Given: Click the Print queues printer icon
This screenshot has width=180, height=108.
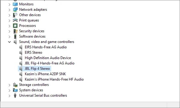Looking at the screenshot, I should click(x=15, y=20).
